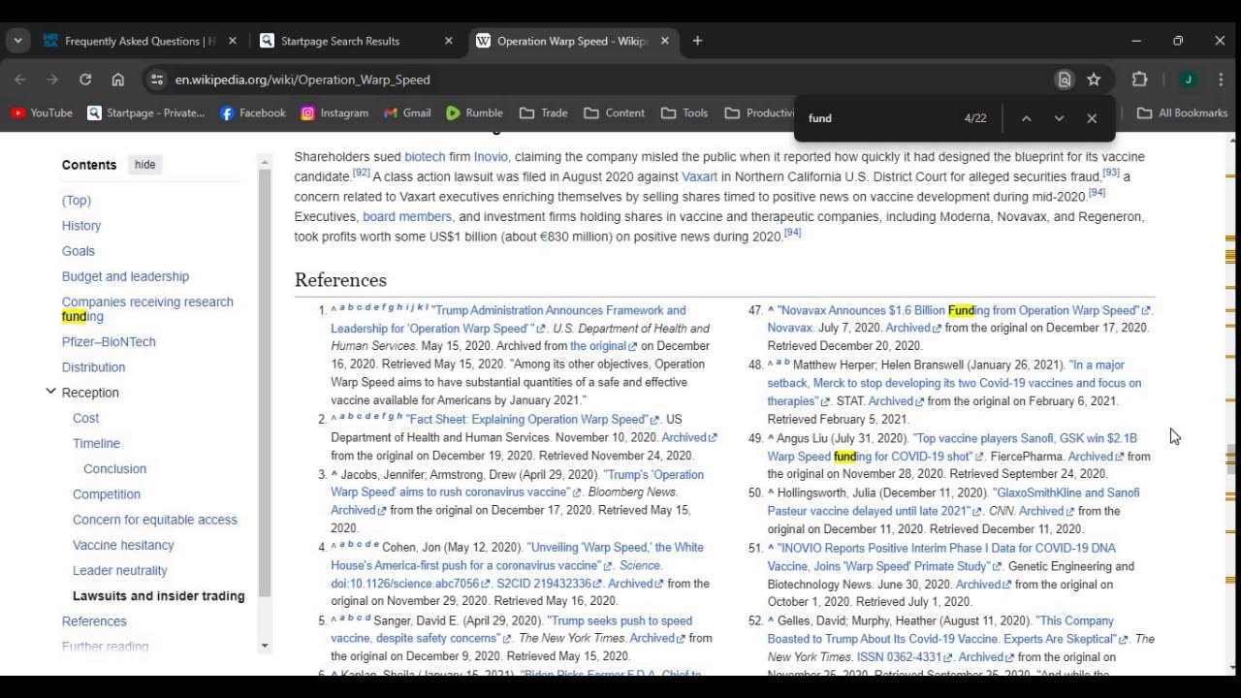This screenshot has height=698, width=1241.
Task: Open a new browser tab
Action: point(697,41)
